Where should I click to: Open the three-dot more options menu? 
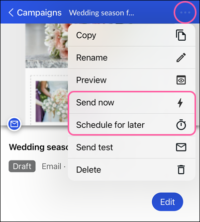(185, 12)
